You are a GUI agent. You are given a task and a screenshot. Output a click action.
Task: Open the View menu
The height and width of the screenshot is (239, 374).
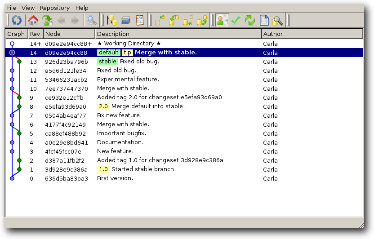[x=28, y=8]
